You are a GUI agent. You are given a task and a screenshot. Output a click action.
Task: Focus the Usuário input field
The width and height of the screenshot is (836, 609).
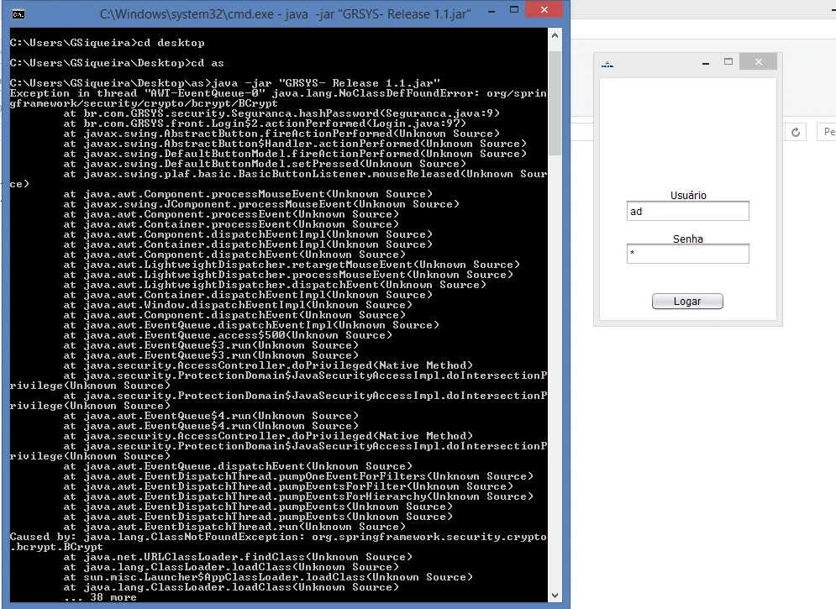click(688, 211)
